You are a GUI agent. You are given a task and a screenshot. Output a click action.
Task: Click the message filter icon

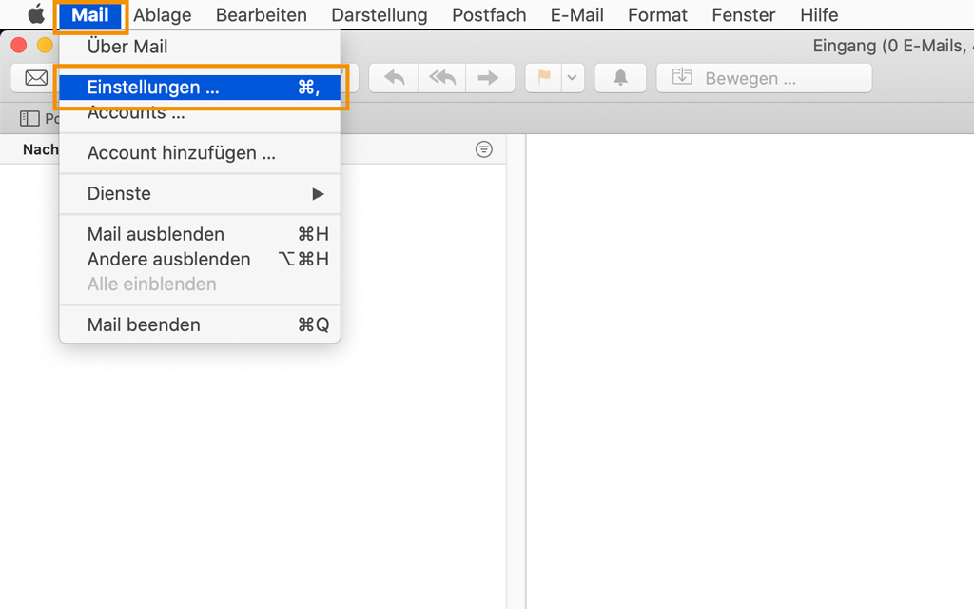click(484, 149)
